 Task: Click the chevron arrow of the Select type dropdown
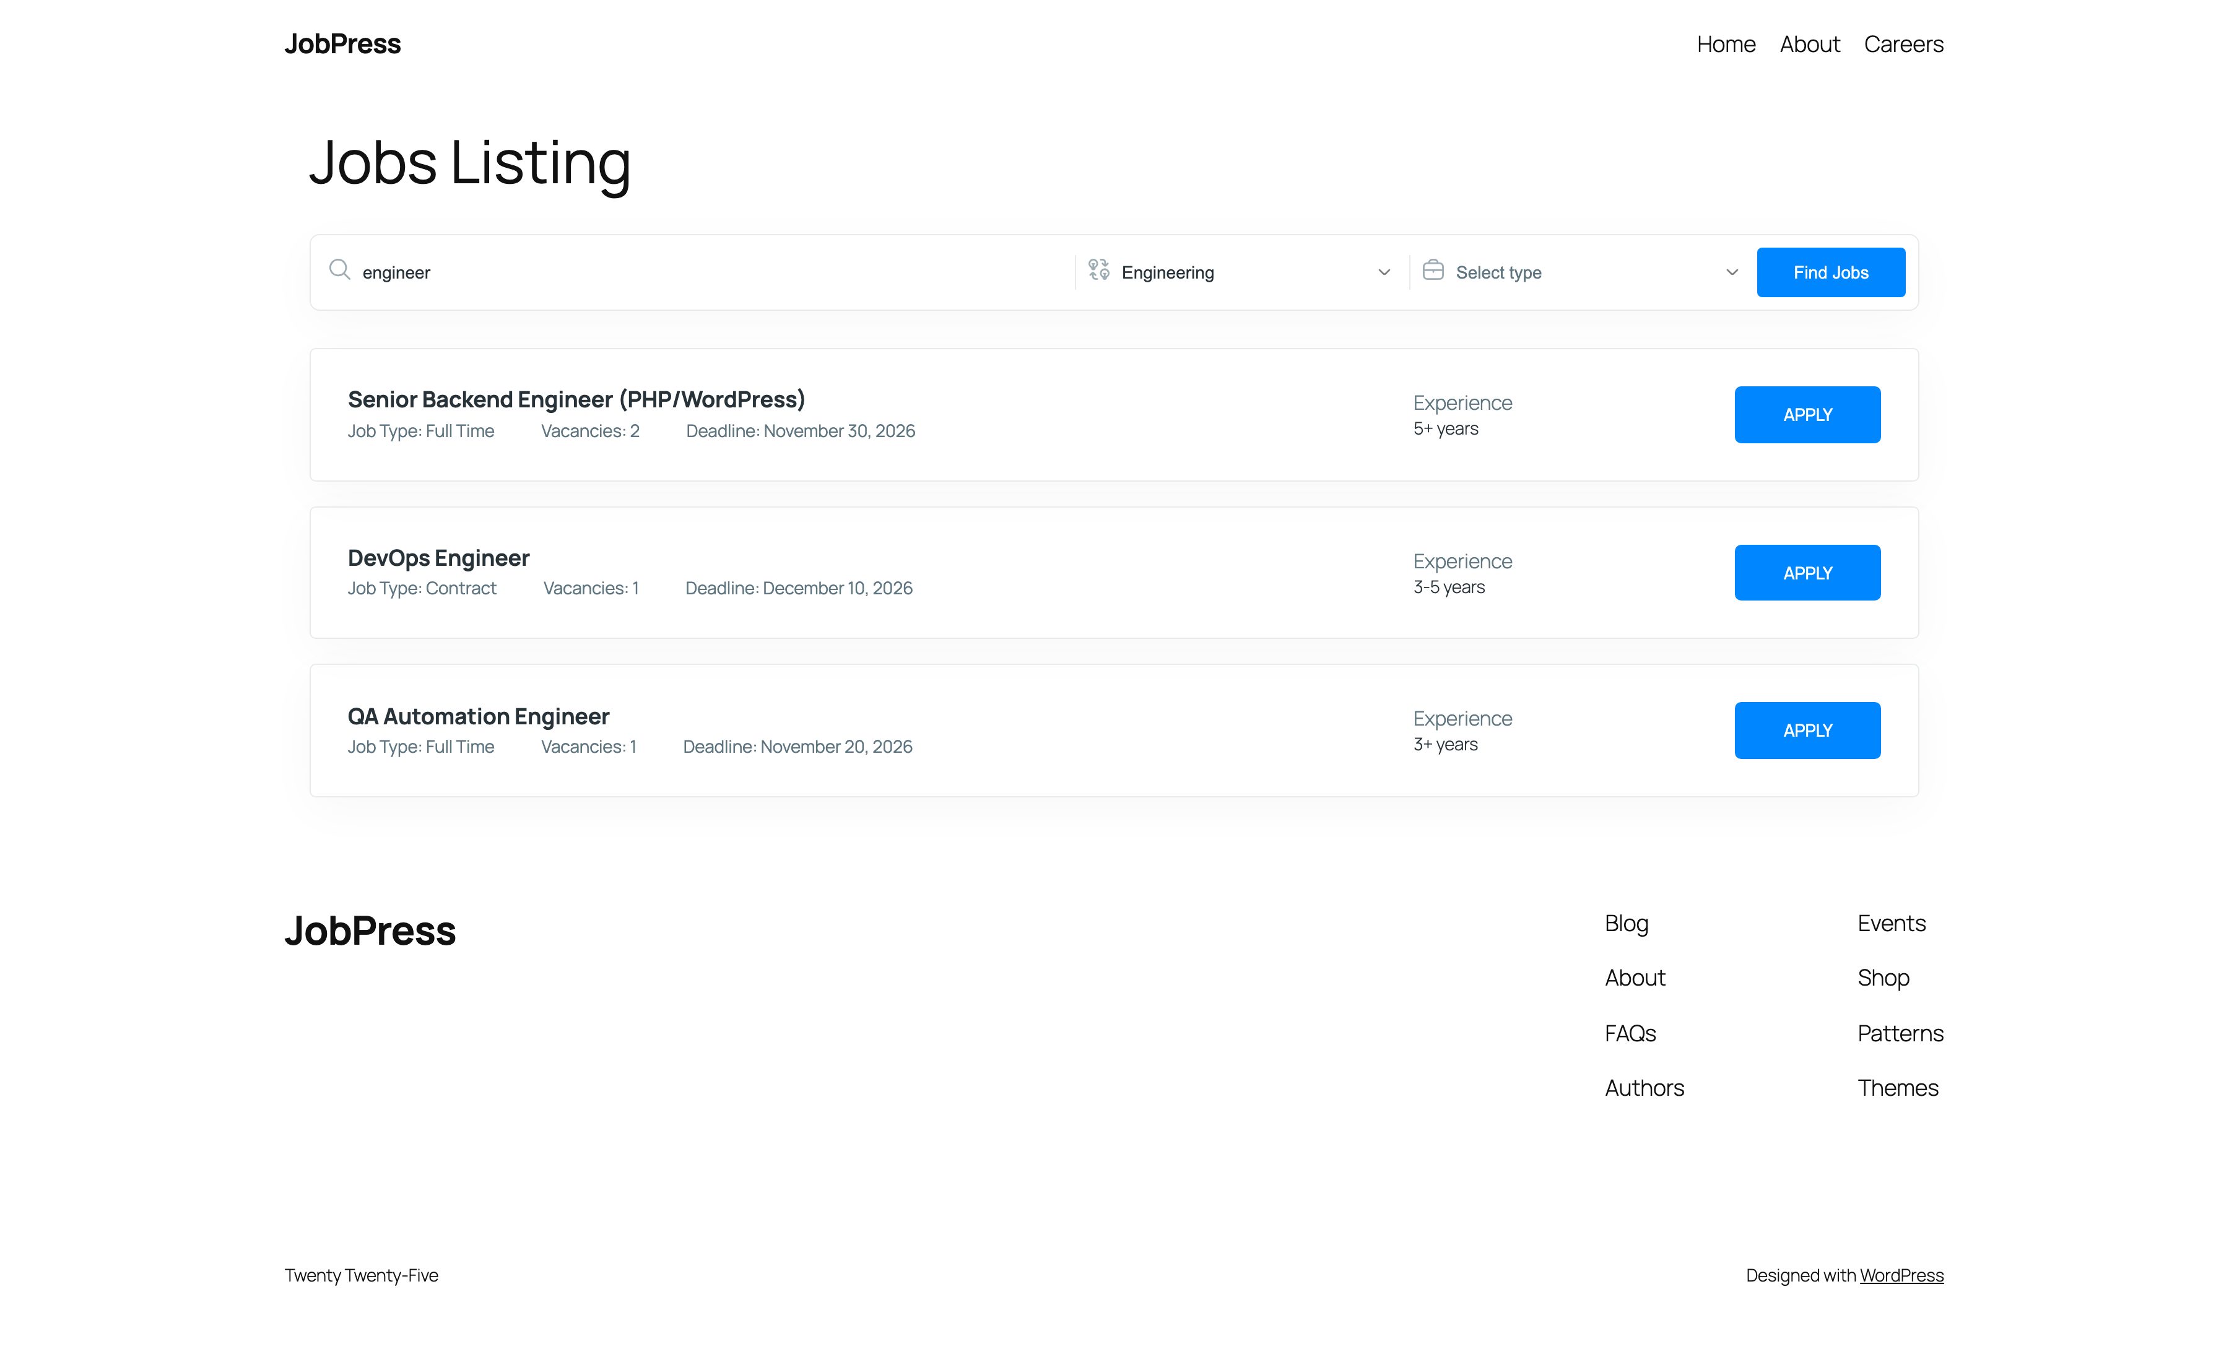pyautogui.click(x=1732, y=272)
